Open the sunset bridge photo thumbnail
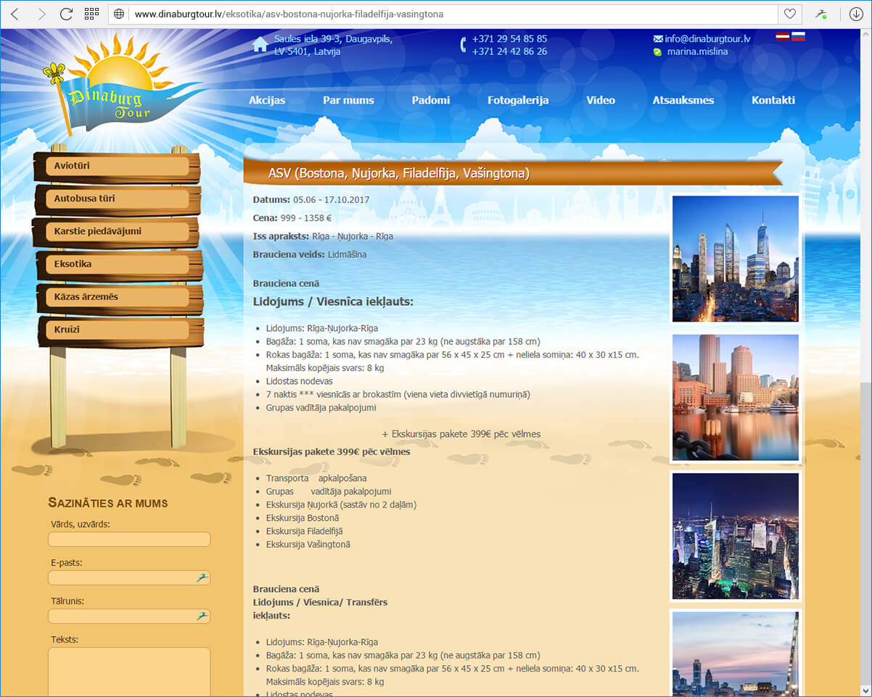Screen dimensions: 872x697 pos(736,654)
